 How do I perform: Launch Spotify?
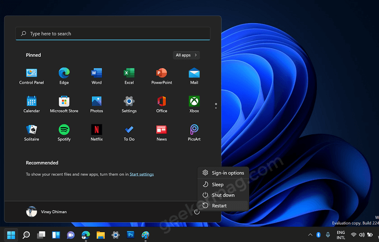(x=64, y=133)
